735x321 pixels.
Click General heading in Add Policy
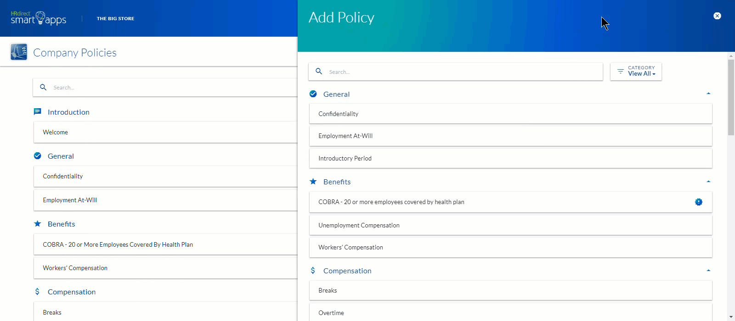pos(336,94)
